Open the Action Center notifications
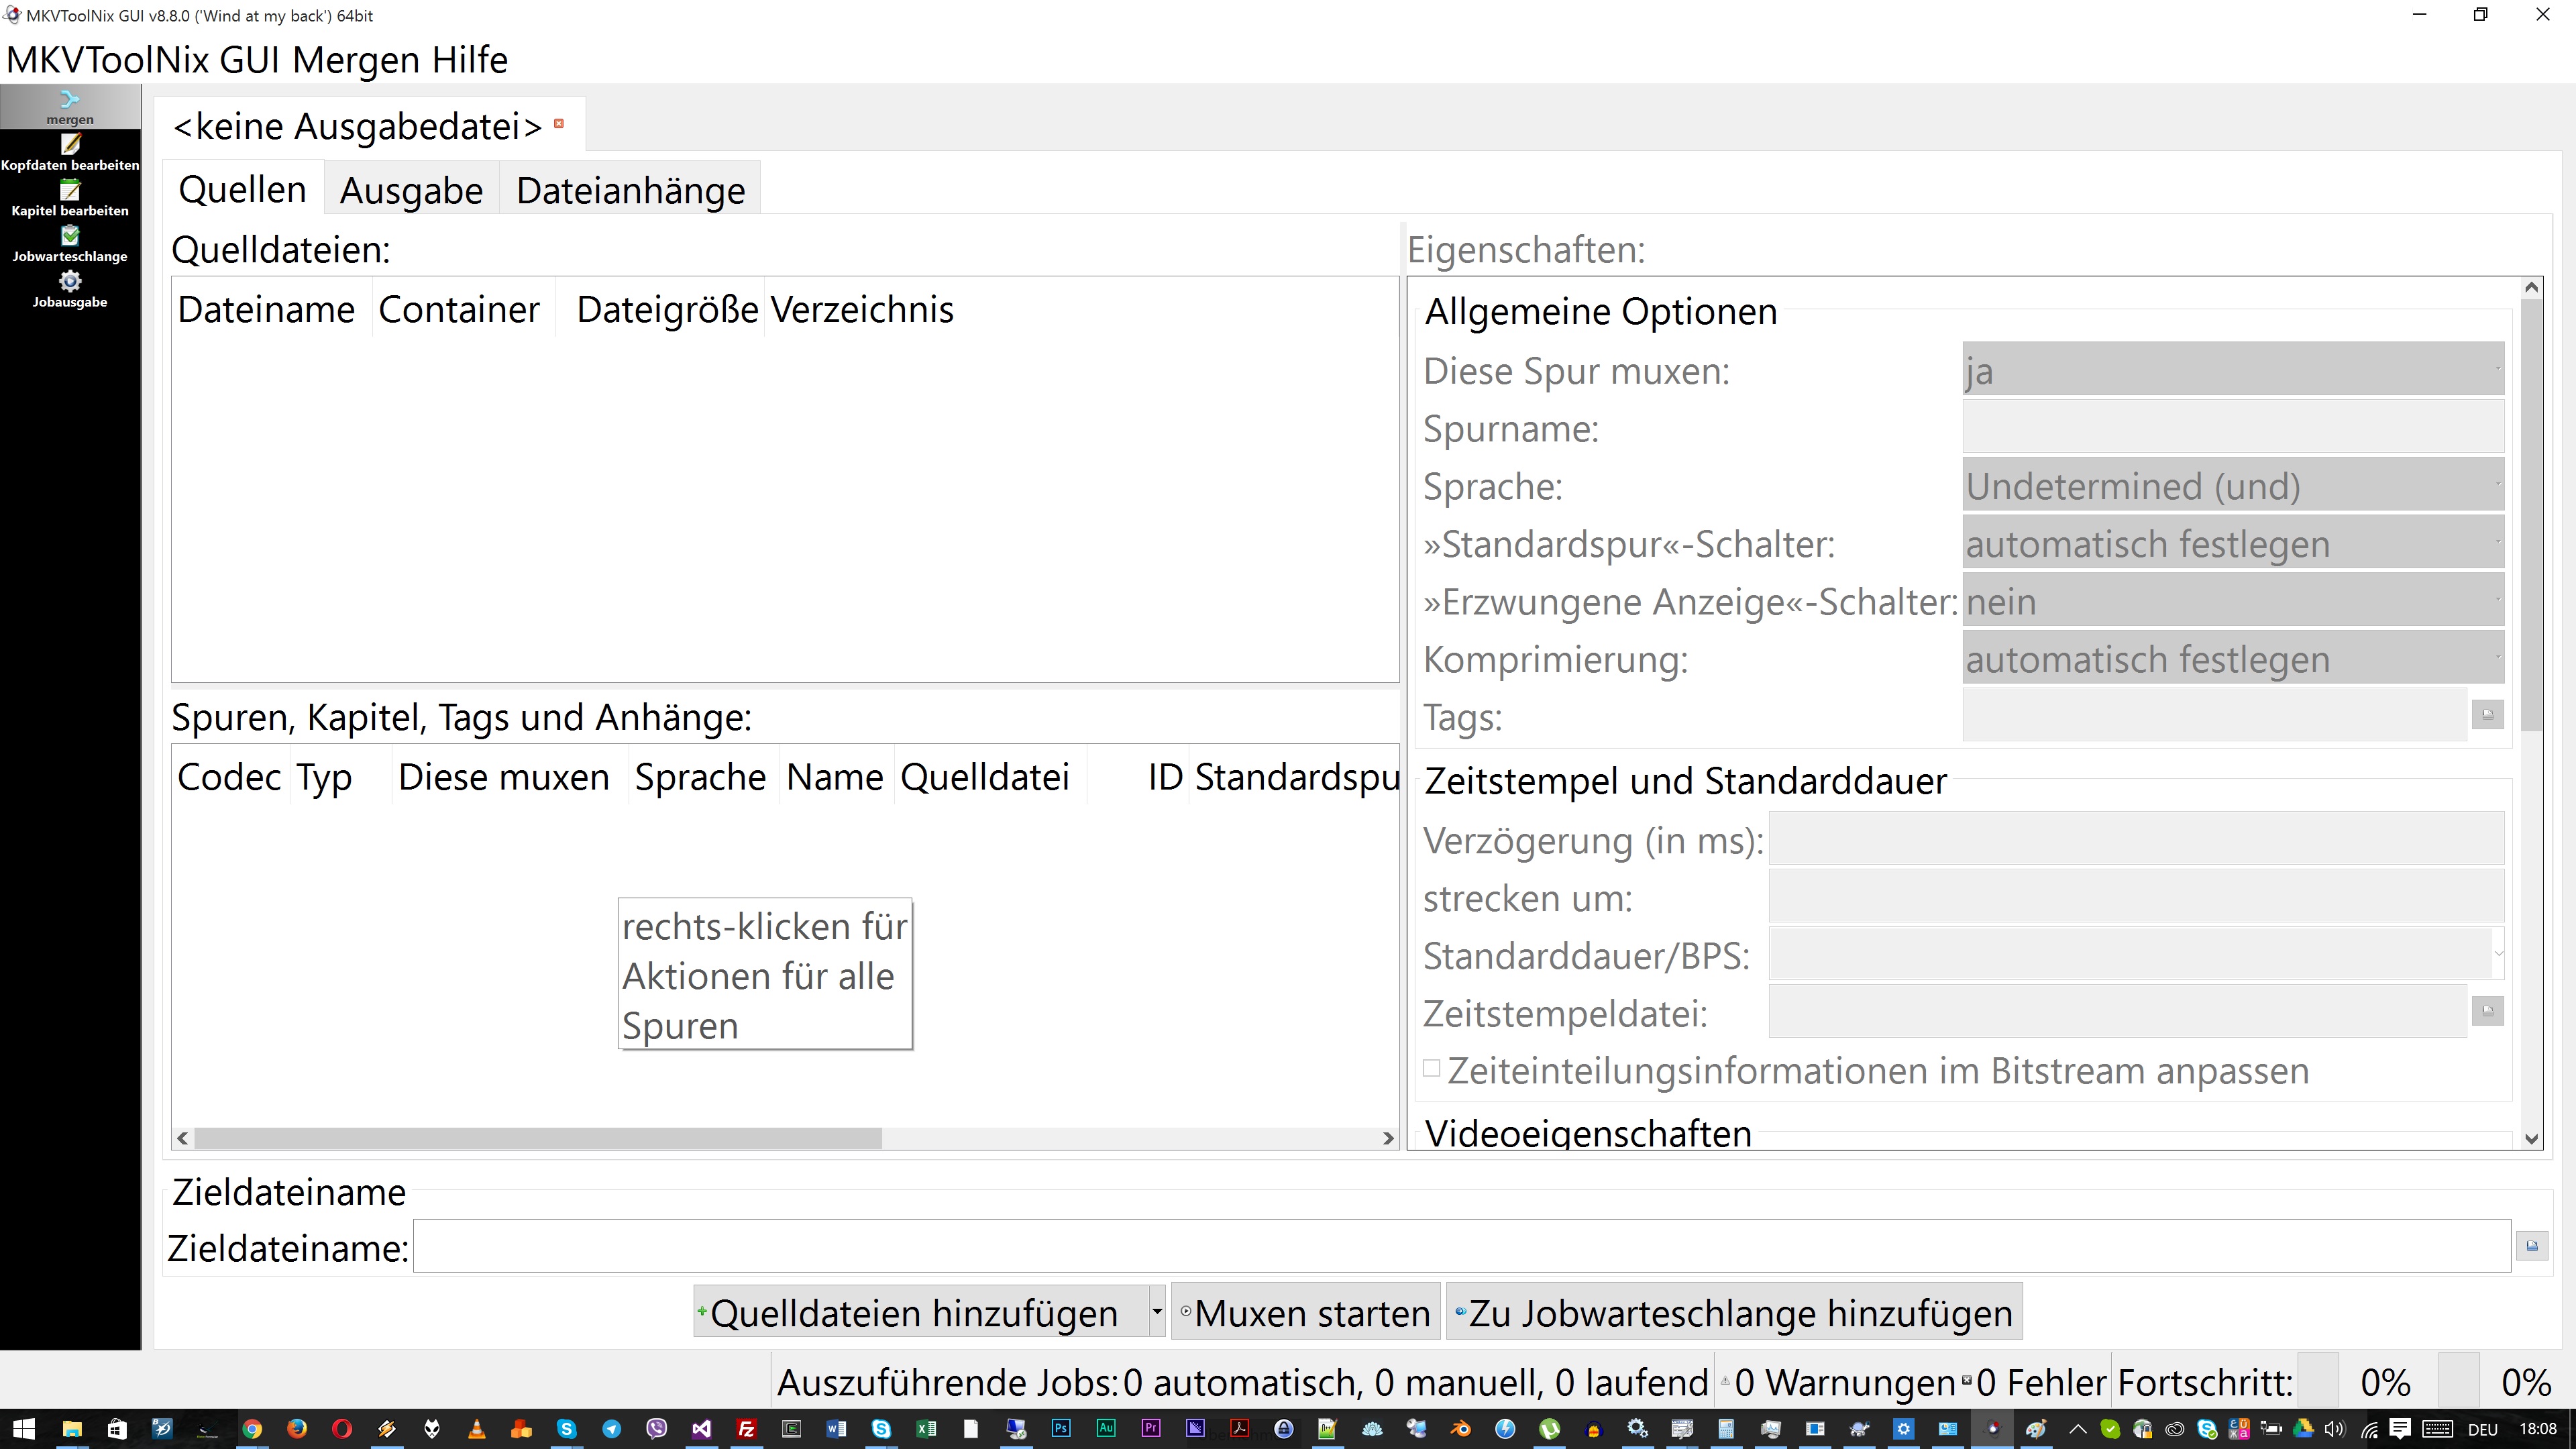 point(2401,1429)
